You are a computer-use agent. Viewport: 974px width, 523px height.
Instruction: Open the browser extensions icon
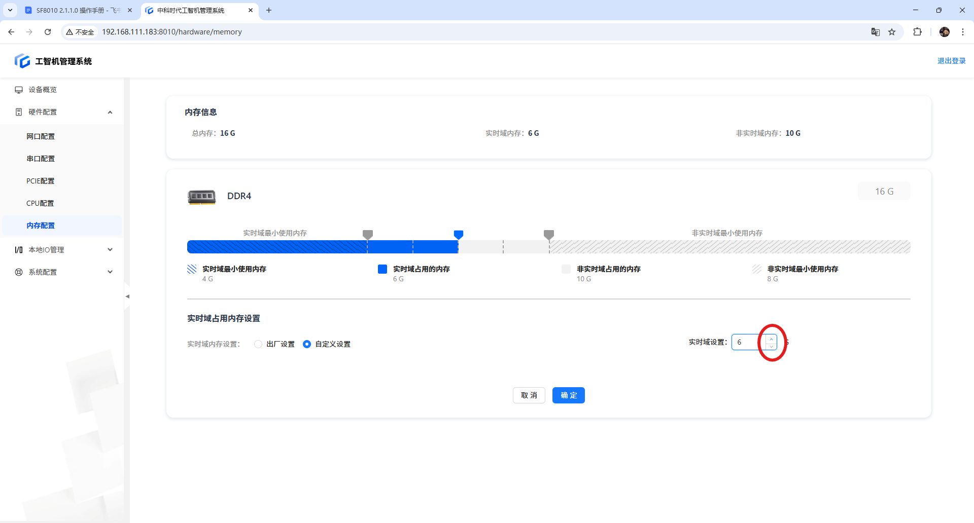click(917, 32)
